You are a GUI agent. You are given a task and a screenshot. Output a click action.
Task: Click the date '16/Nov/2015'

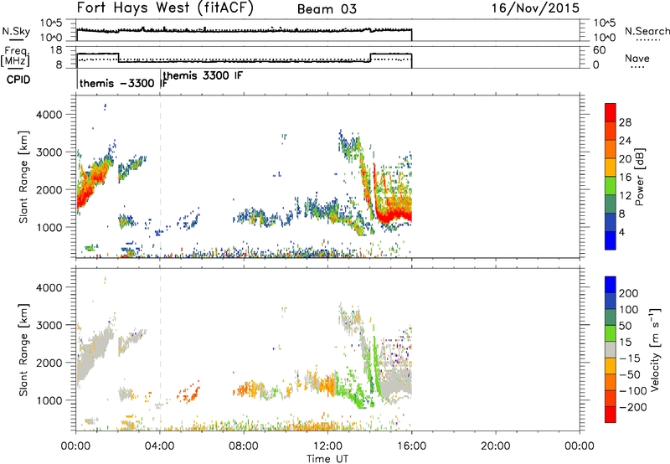(535, 8)
